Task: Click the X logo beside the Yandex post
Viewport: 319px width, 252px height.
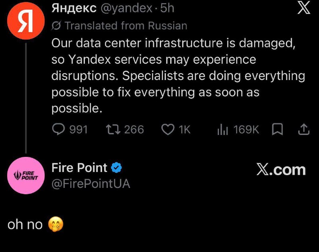Action: (x=304, y=8)
